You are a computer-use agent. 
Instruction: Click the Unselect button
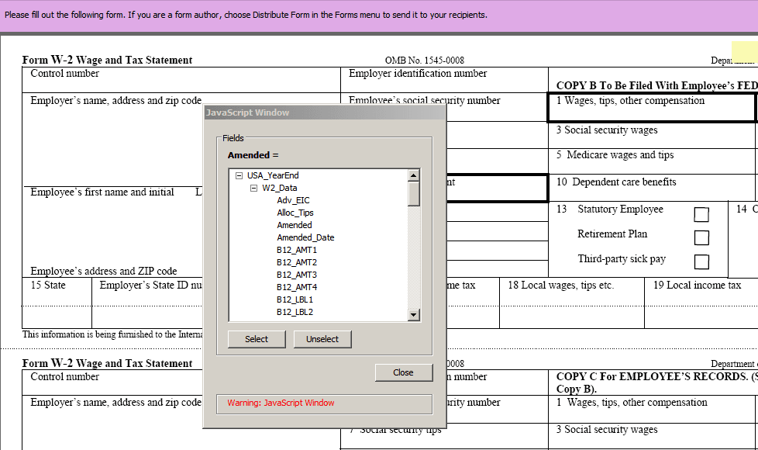point(322,339)
